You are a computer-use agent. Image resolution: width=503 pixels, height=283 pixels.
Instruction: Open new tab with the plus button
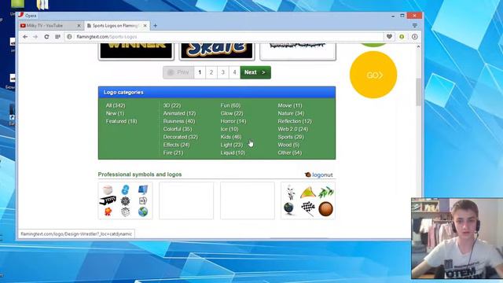(x=156, y=26)
